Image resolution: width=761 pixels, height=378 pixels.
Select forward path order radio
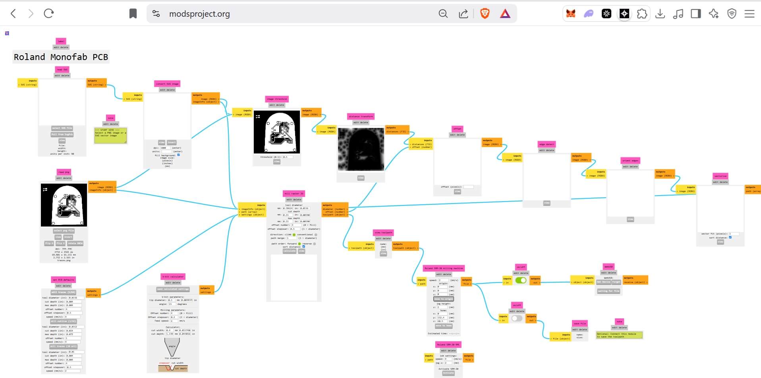pos(299,244)
